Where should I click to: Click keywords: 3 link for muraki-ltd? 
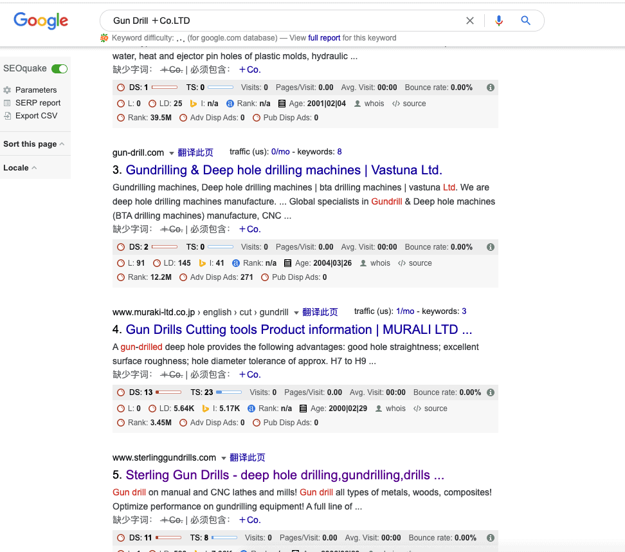tap(464, 311)
